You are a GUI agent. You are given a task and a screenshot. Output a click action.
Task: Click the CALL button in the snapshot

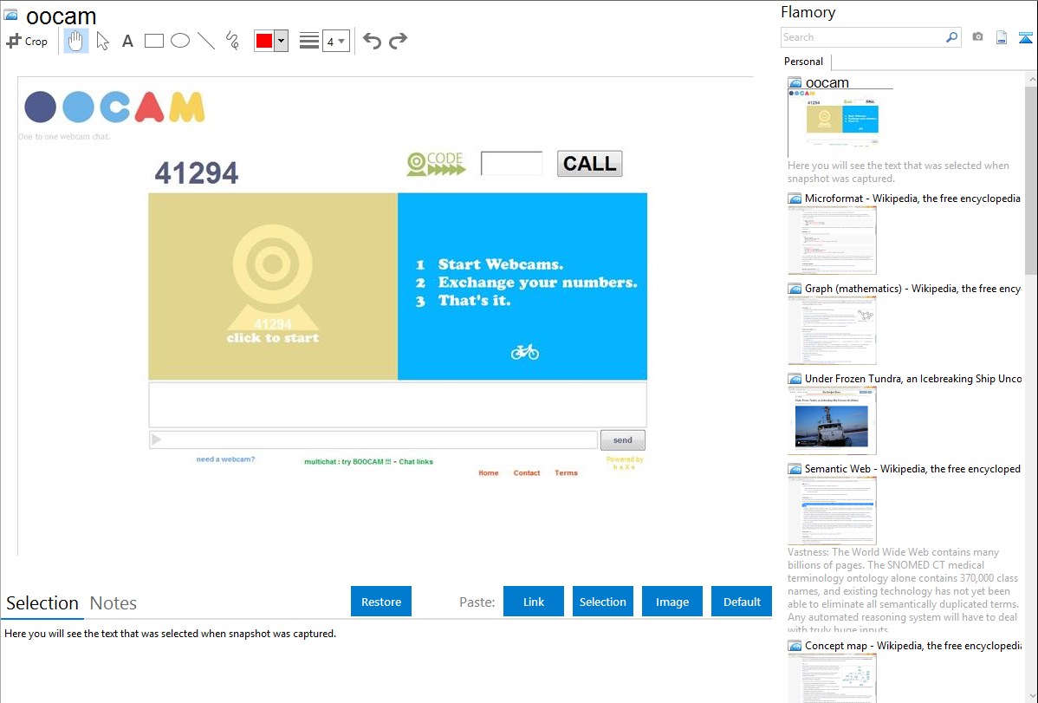(589, 163)
